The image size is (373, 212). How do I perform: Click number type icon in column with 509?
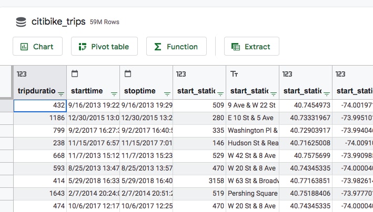tap(181, 74)
